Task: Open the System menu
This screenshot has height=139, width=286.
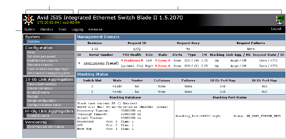Action: pos(29,29)
